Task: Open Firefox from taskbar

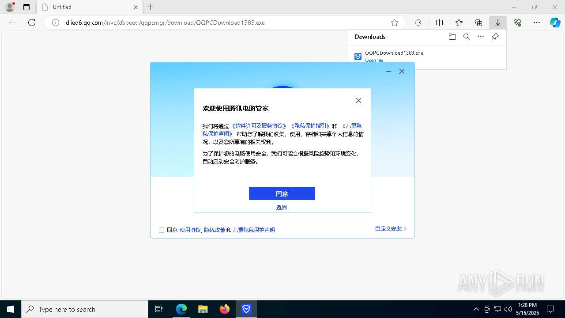Action: click(225, 309)
